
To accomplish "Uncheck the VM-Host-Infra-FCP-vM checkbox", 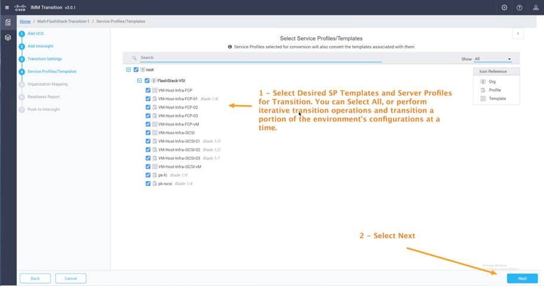I will [x=148, y=125].
